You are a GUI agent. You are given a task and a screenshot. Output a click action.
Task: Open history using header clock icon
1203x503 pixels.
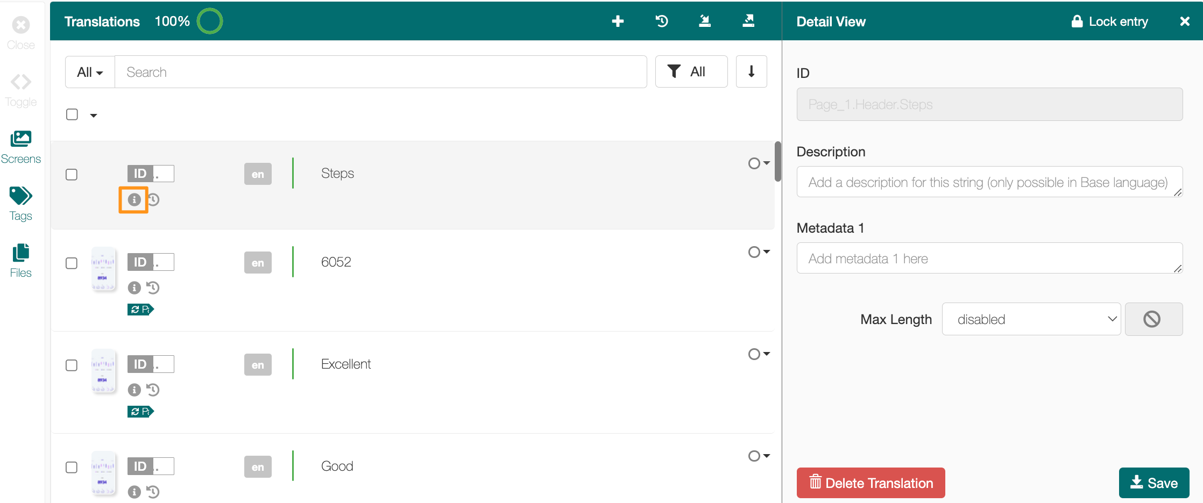click(662, 21)
